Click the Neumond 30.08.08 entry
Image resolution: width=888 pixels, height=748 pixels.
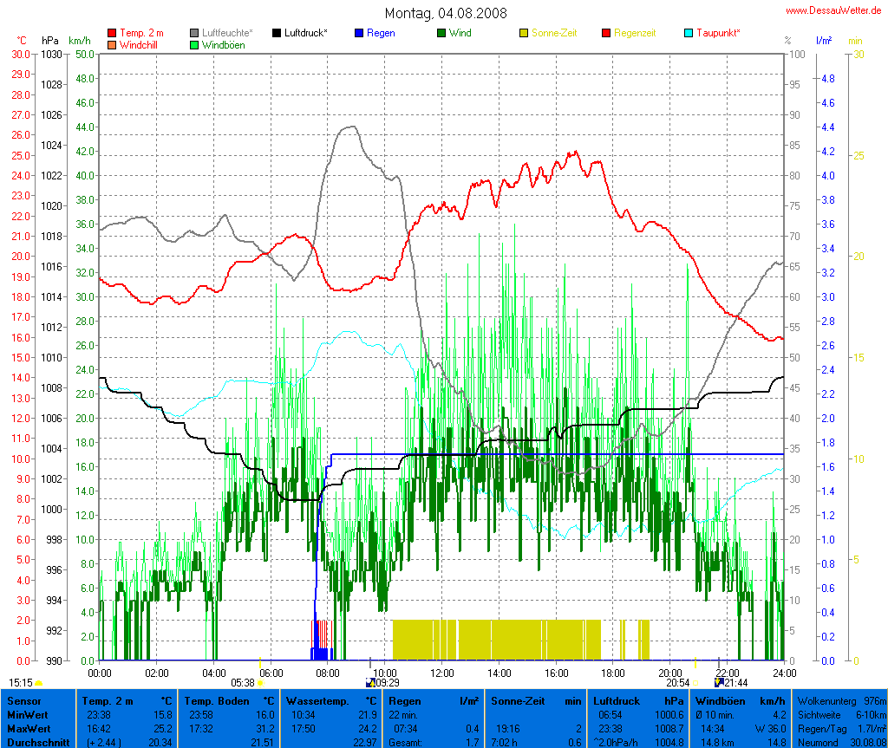tap(839, 742)
